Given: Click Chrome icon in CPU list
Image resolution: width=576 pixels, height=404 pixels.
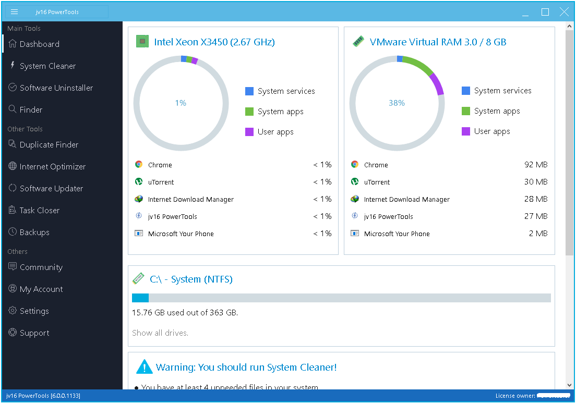Looking at the screenshot, I should [138, 164].
